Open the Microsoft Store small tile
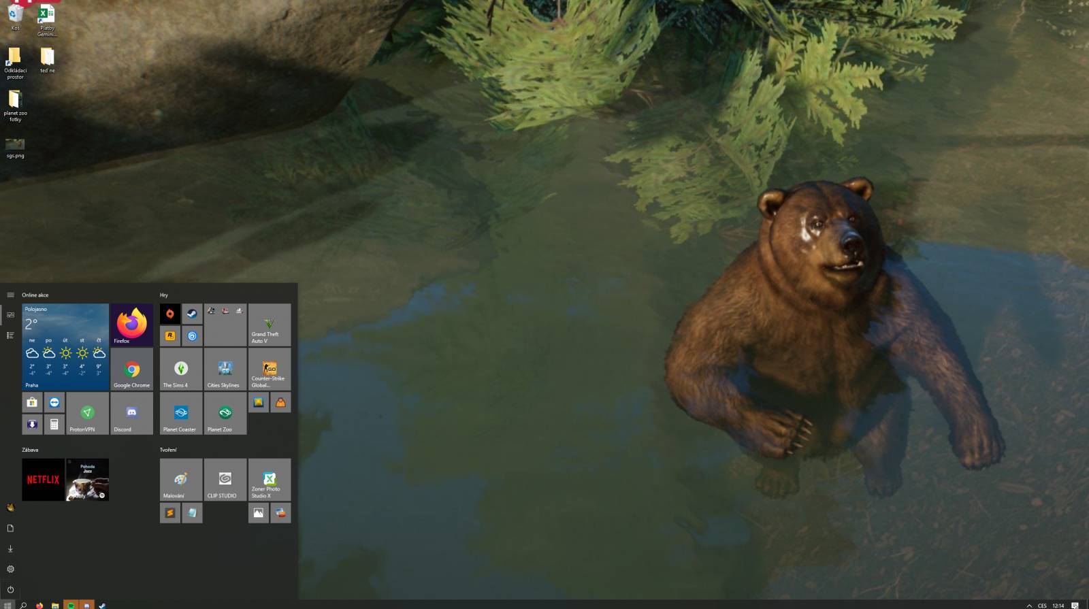Screen dimensions: 1089x609 point(32,402)
